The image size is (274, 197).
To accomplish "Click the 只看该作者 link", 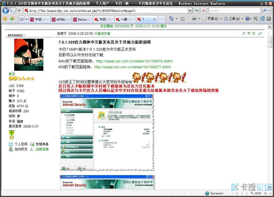I will 102,33.
